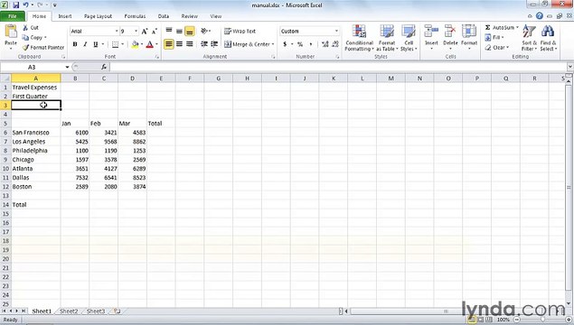574x325 pixels.
Task: Expand the Name Box dropdown arrow
Action: (67, 67)
